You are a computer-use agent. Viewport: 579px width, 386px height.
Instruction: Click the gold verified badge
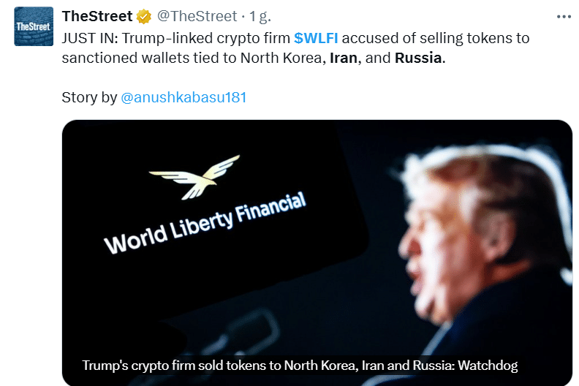tap(145, 16)
